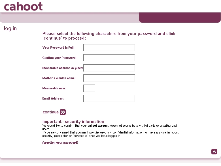Screen dimensions: 221x166
Task: Select the Memorable address or place field
Action: pyautogui.click(x=109, y=68)
